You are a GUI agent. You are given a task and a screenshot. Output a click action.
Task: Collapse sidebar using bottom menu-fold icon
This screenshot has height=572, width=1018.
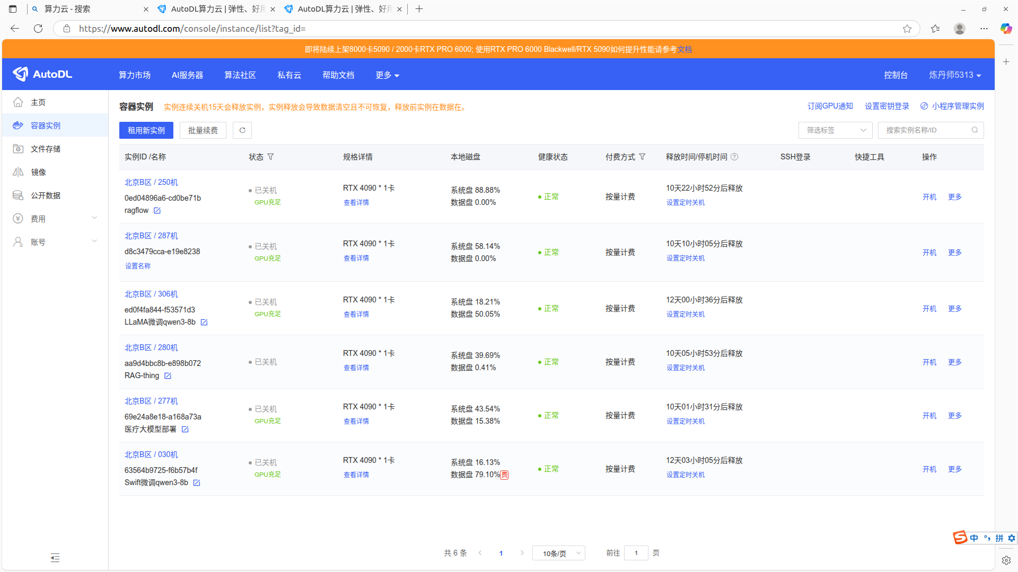tap(55, 558)
